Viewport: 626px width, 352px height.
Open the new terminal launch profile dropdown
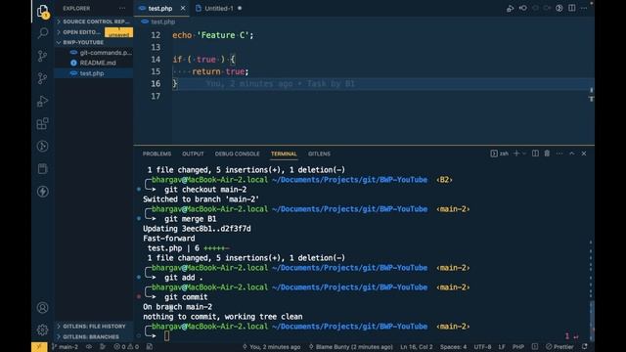(x=524, y=154)
